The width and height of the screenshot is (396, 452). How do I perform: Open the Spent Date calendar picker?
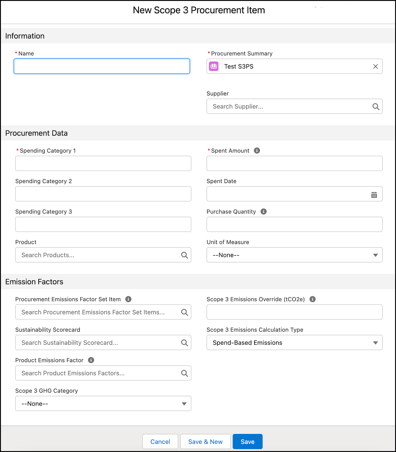(374, 195)
